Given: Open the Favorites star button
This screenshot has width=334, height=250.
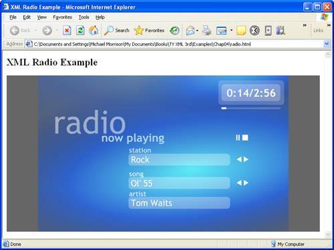Looking at the screenshot, I should coord(150,31).
